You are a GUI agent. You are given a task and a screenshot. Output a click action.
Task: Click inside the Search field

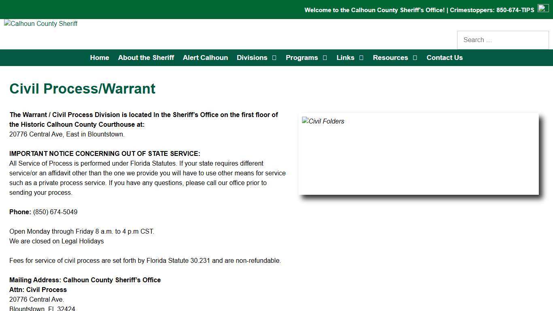tap(503, 40)
